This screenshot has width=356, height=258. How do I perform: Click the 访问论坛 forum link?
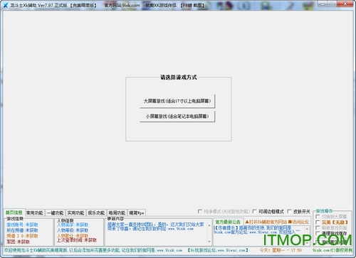pyautogui.click(x=298, y=222)
